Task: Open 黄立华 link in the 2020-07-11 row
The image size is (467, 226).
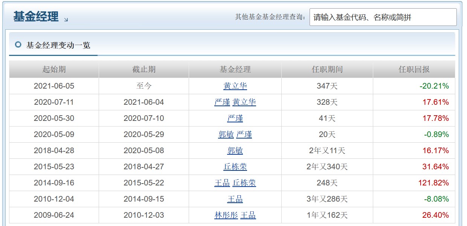Action: tap(244, 102)
